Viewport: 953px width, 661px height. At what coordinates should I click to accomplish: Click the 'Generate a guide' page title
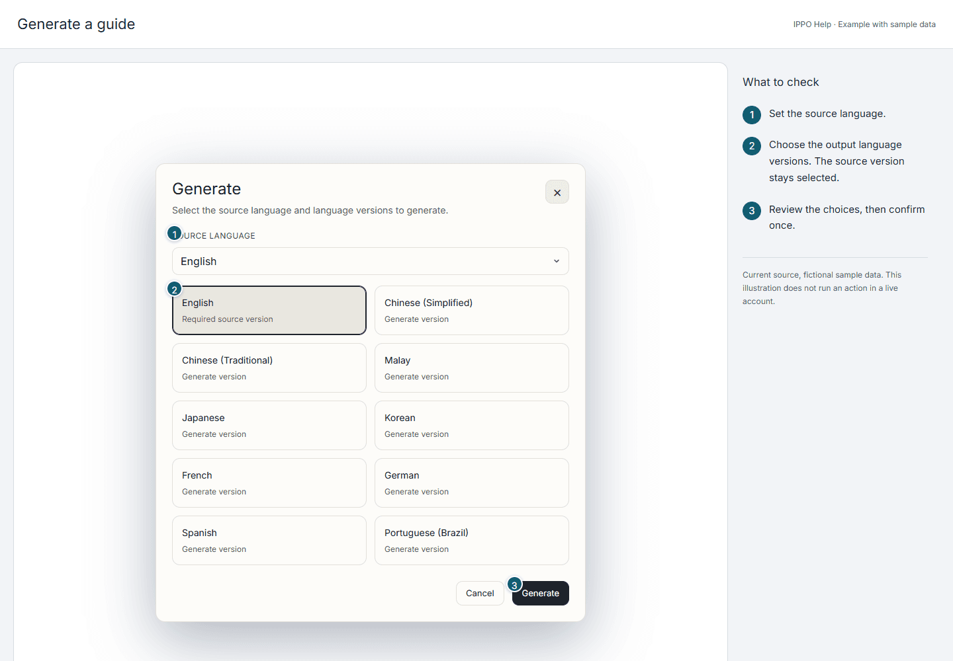click(76, 24)
